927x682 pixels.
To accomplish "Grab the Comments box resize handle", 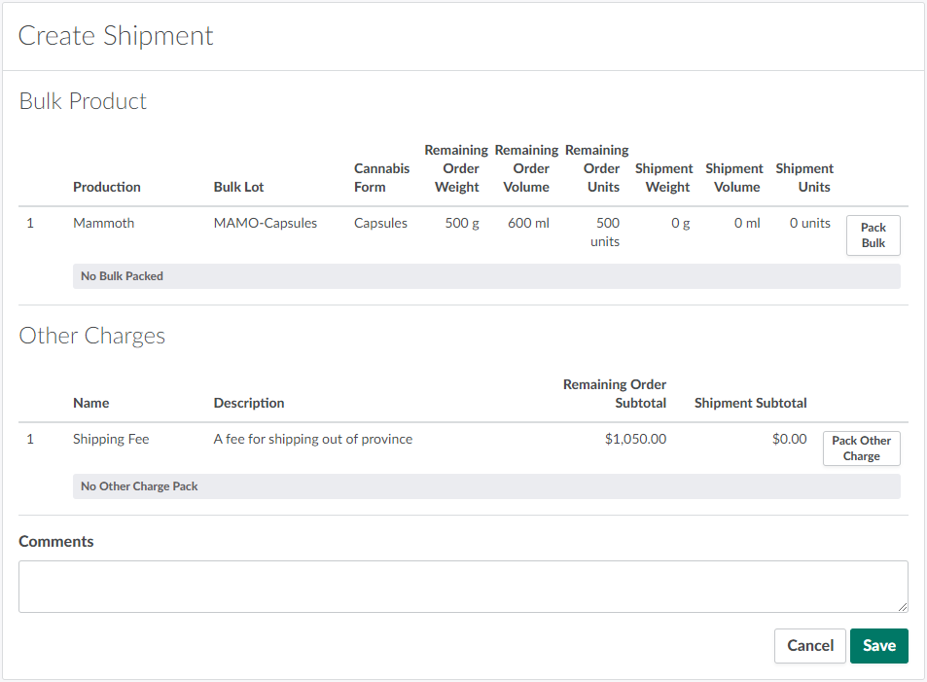I will [x=902, y=607].
